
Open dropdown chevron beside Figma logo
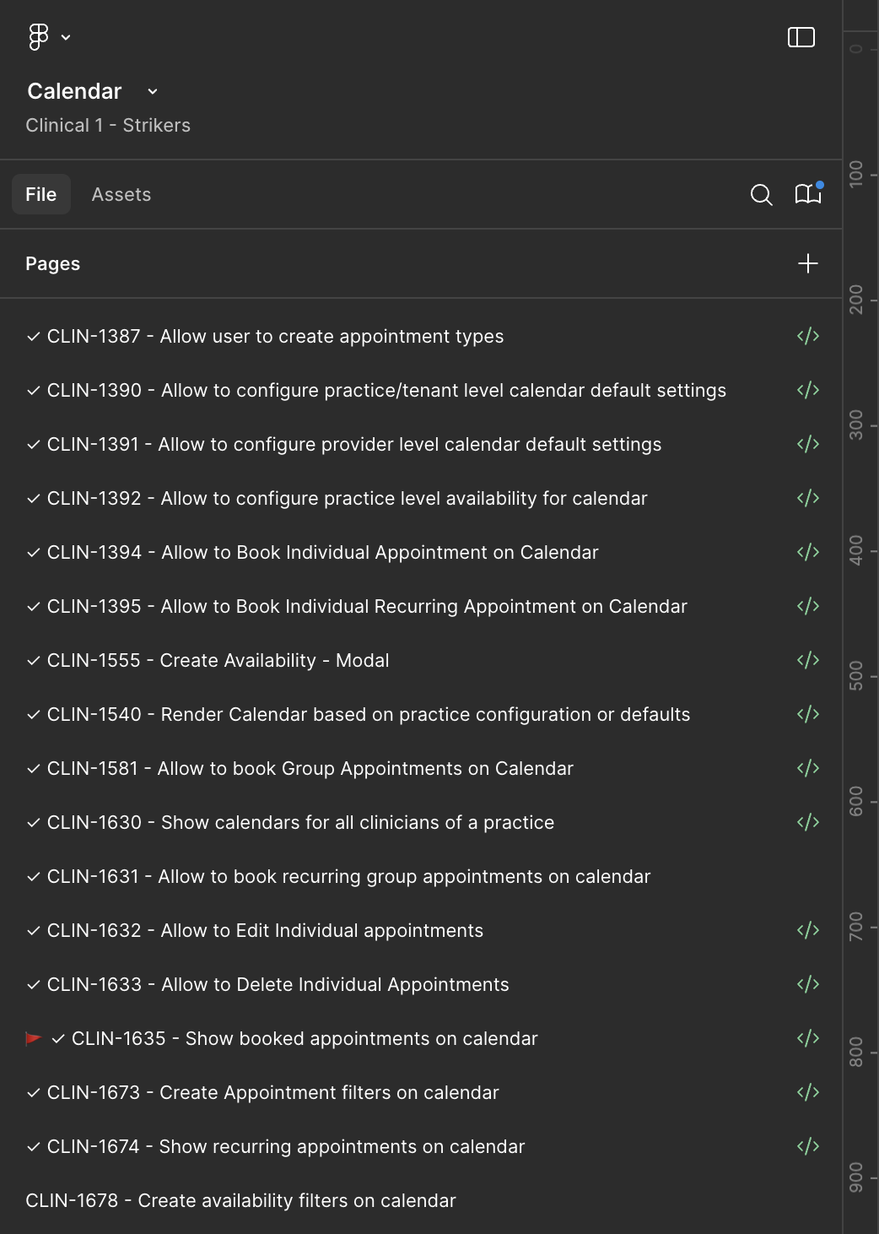click(x=66, y=37)
